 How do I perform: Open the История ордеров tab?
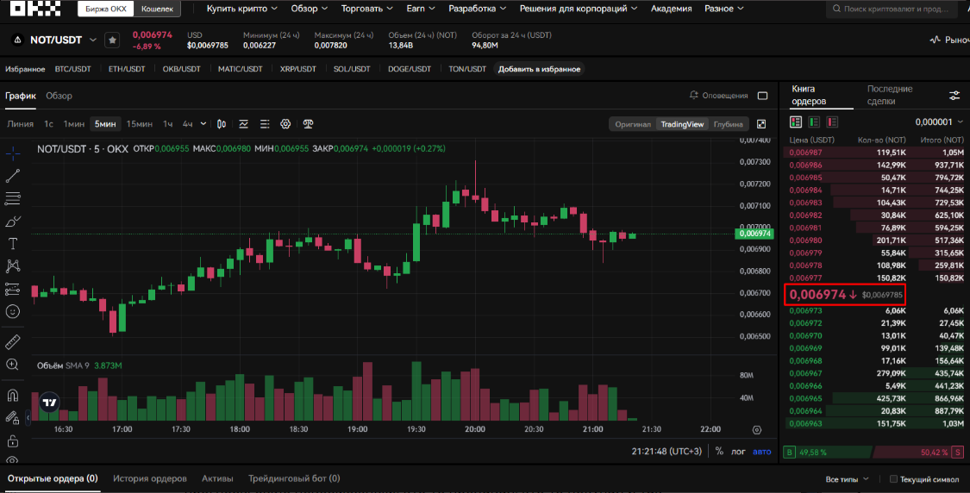click(x=150, y=478)
